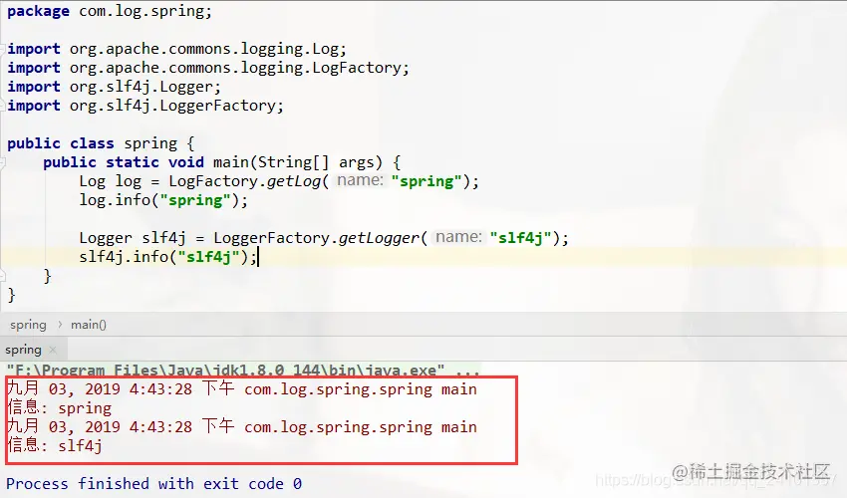The image size is (847, 498).
Task: Click the package com.log.spring line
Action: pos(110,11)
